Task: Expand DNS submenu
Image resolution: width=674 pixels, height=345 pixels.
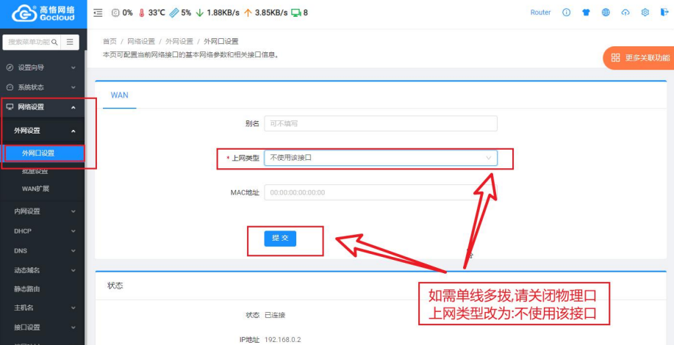Action: coord(42,250)
